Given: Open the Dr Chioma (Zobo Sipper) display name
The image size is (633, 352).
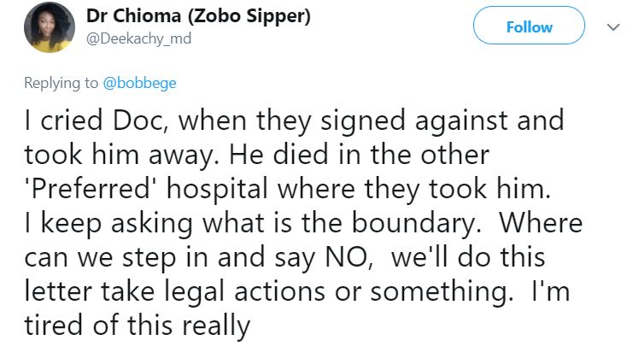Looking at the screenshot, I should 198,18.
